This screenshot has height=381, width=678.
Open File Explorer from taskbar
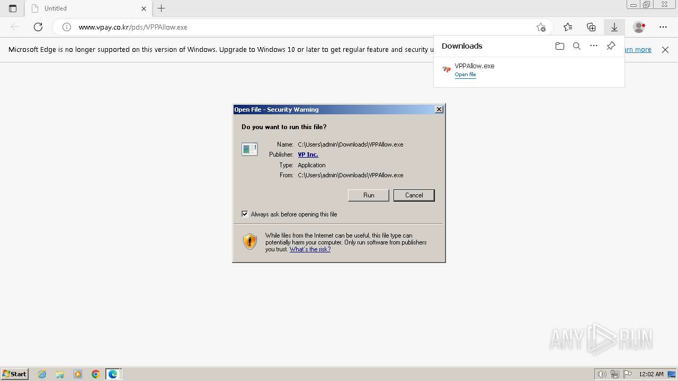pyautogui.click(x=60, y=374)
